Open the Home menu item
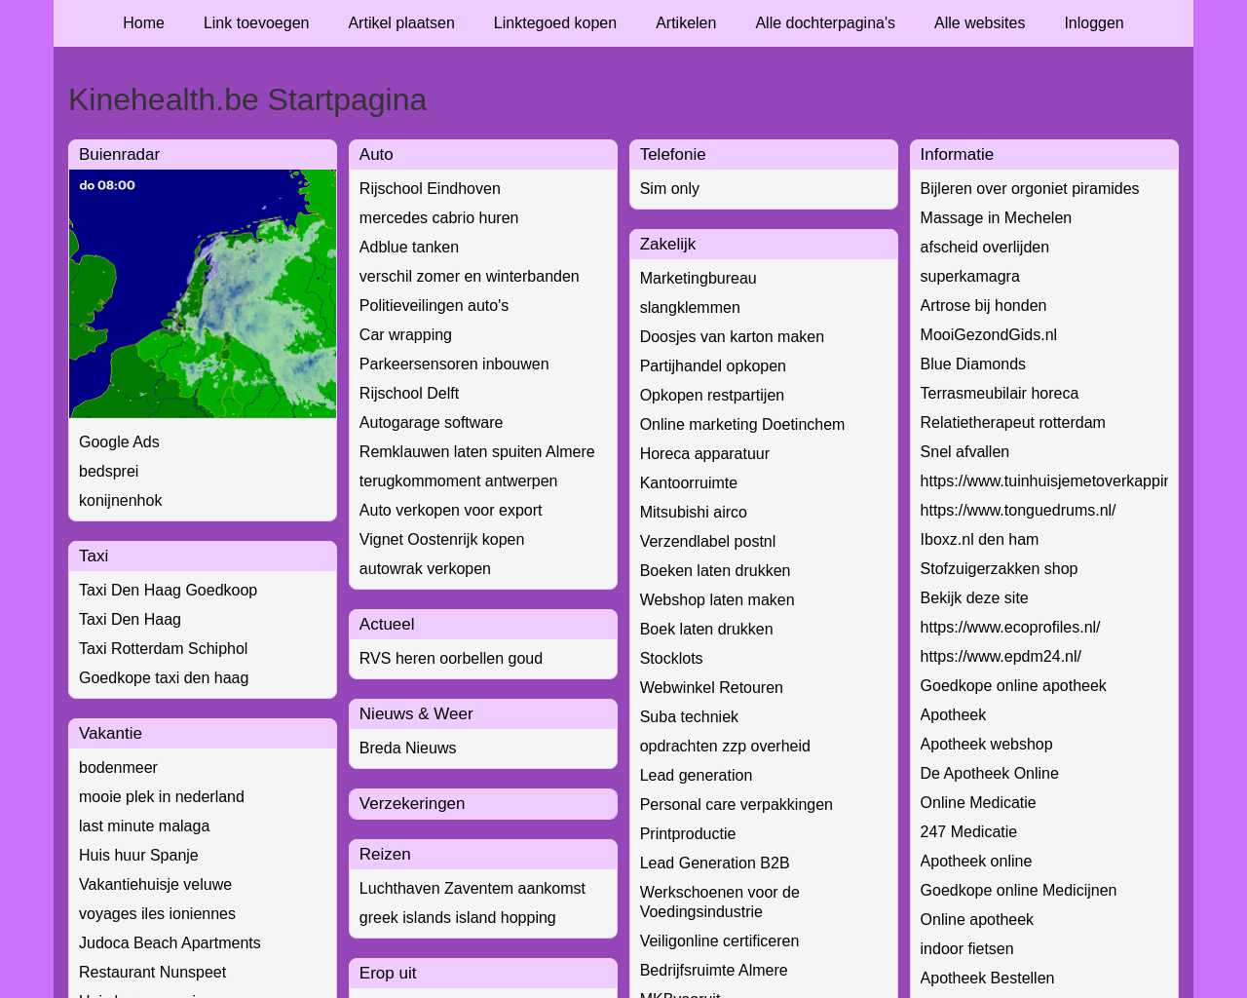The height and width of the screenshot is (998, 1247). 143,23
